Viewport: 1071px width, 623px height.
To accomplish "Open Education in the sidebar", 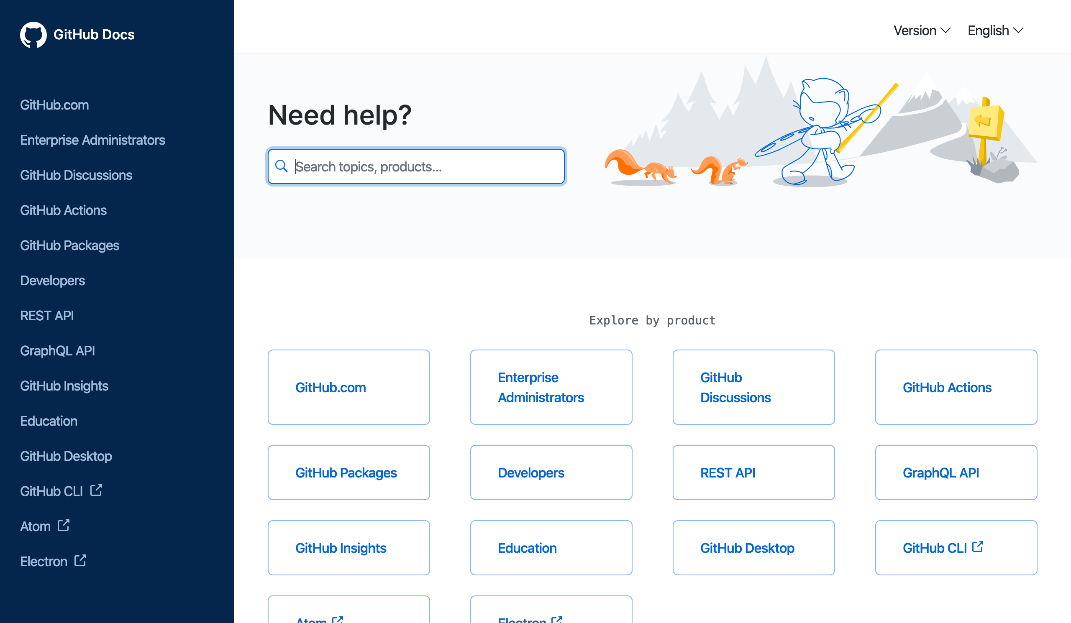I will tap(49, 421).
